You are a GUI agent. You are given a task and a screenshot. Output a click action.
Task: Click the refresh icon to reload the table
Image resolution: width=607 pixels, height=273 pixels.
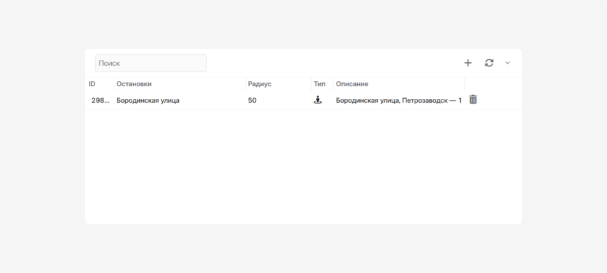click(x=489, y=63)
